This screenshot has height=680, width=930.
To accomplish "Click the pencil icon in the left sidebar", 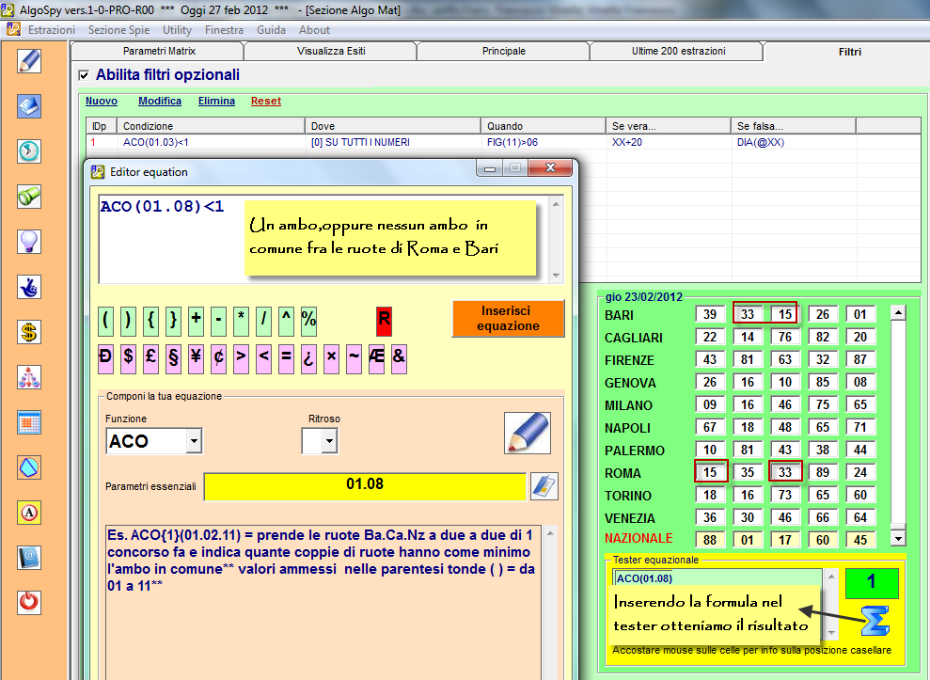I will click(x=29, y=61).
